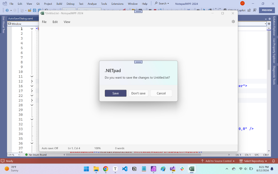This screenshot has height=174, width=278.
Task: Open the Notion app in the taskbar
Action: 134,169
